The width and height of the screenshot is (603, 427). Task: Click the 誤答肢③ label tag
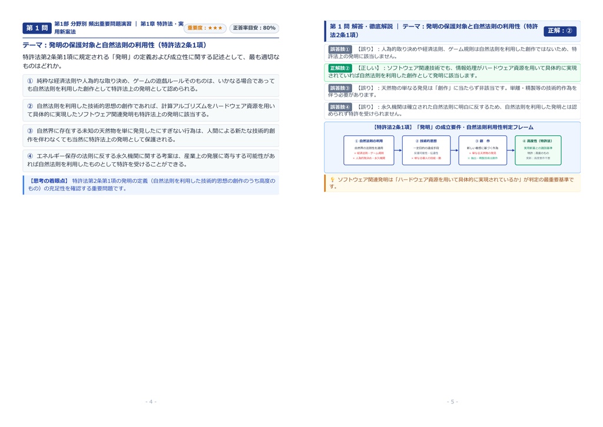(x=340, y=88)
